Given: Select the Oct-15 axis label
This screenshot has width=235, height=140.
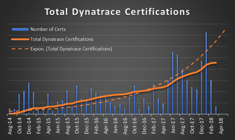Looking at the screenshot, I should 78,126.
